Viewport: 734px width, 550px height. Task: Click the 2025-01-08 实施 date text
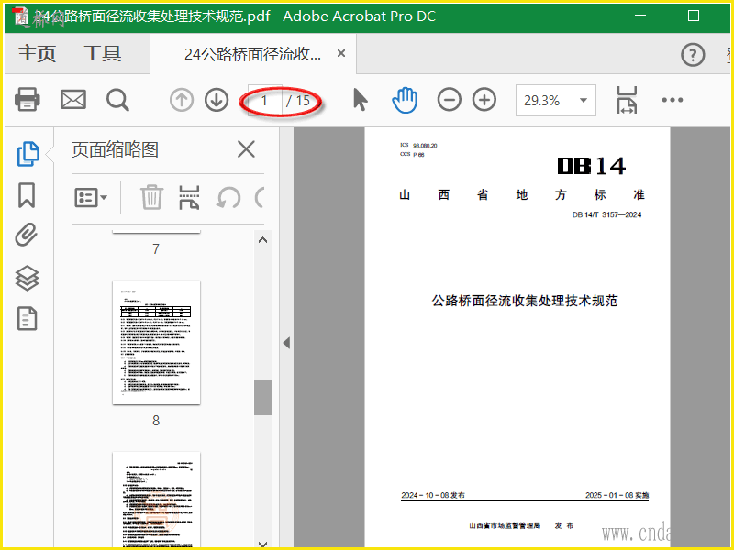click(x=617, y=495)
